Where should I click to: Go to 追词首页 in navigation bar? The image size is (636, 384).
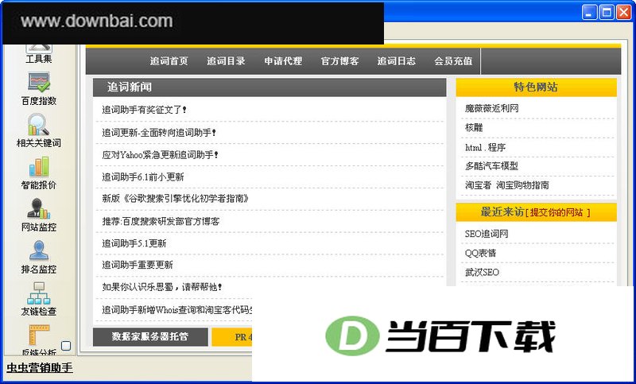[x=169, y=61]
